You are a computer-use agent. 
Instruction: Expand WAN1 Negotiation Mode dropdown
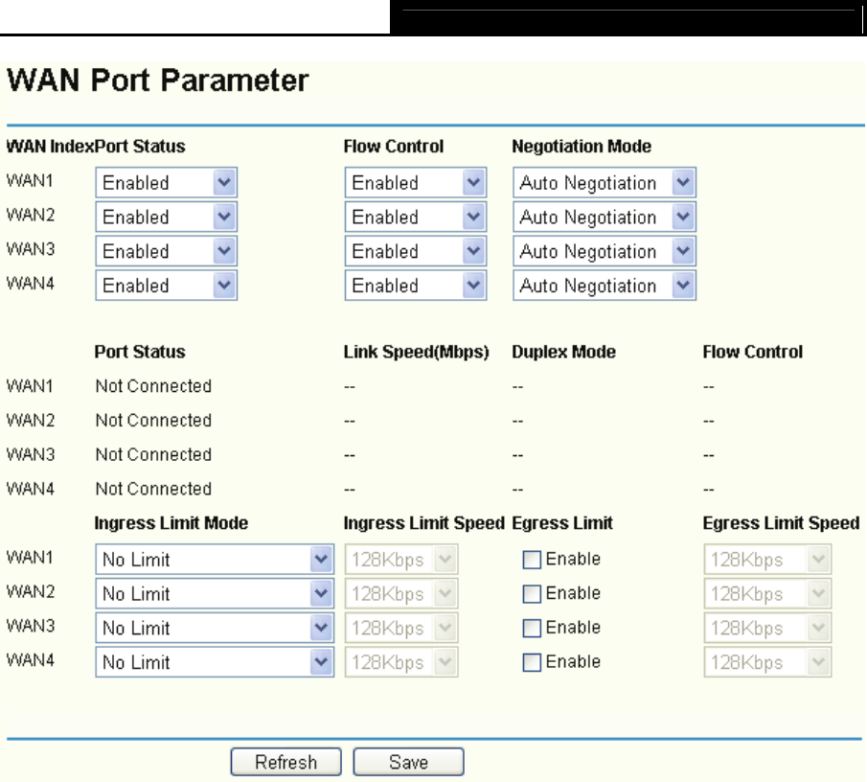pyautogui.click(x=604, y=182)
